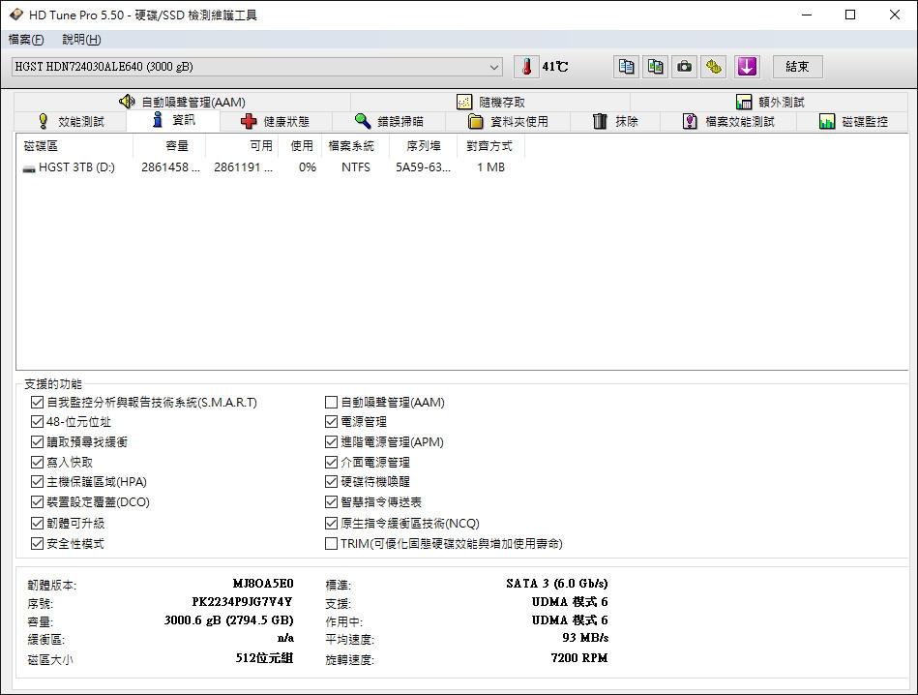918x695 pixels.
Task: Click the thermometer temperature icon
Action: (x=526, y=67)
